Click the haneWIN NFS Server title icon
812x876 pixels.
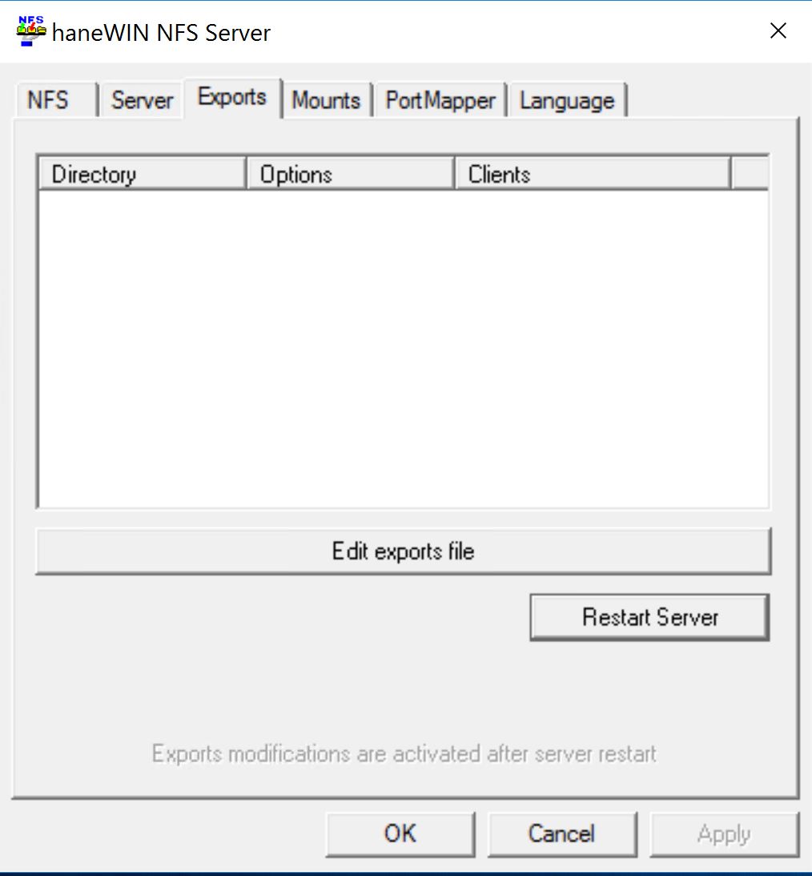(x=30, y=31)
